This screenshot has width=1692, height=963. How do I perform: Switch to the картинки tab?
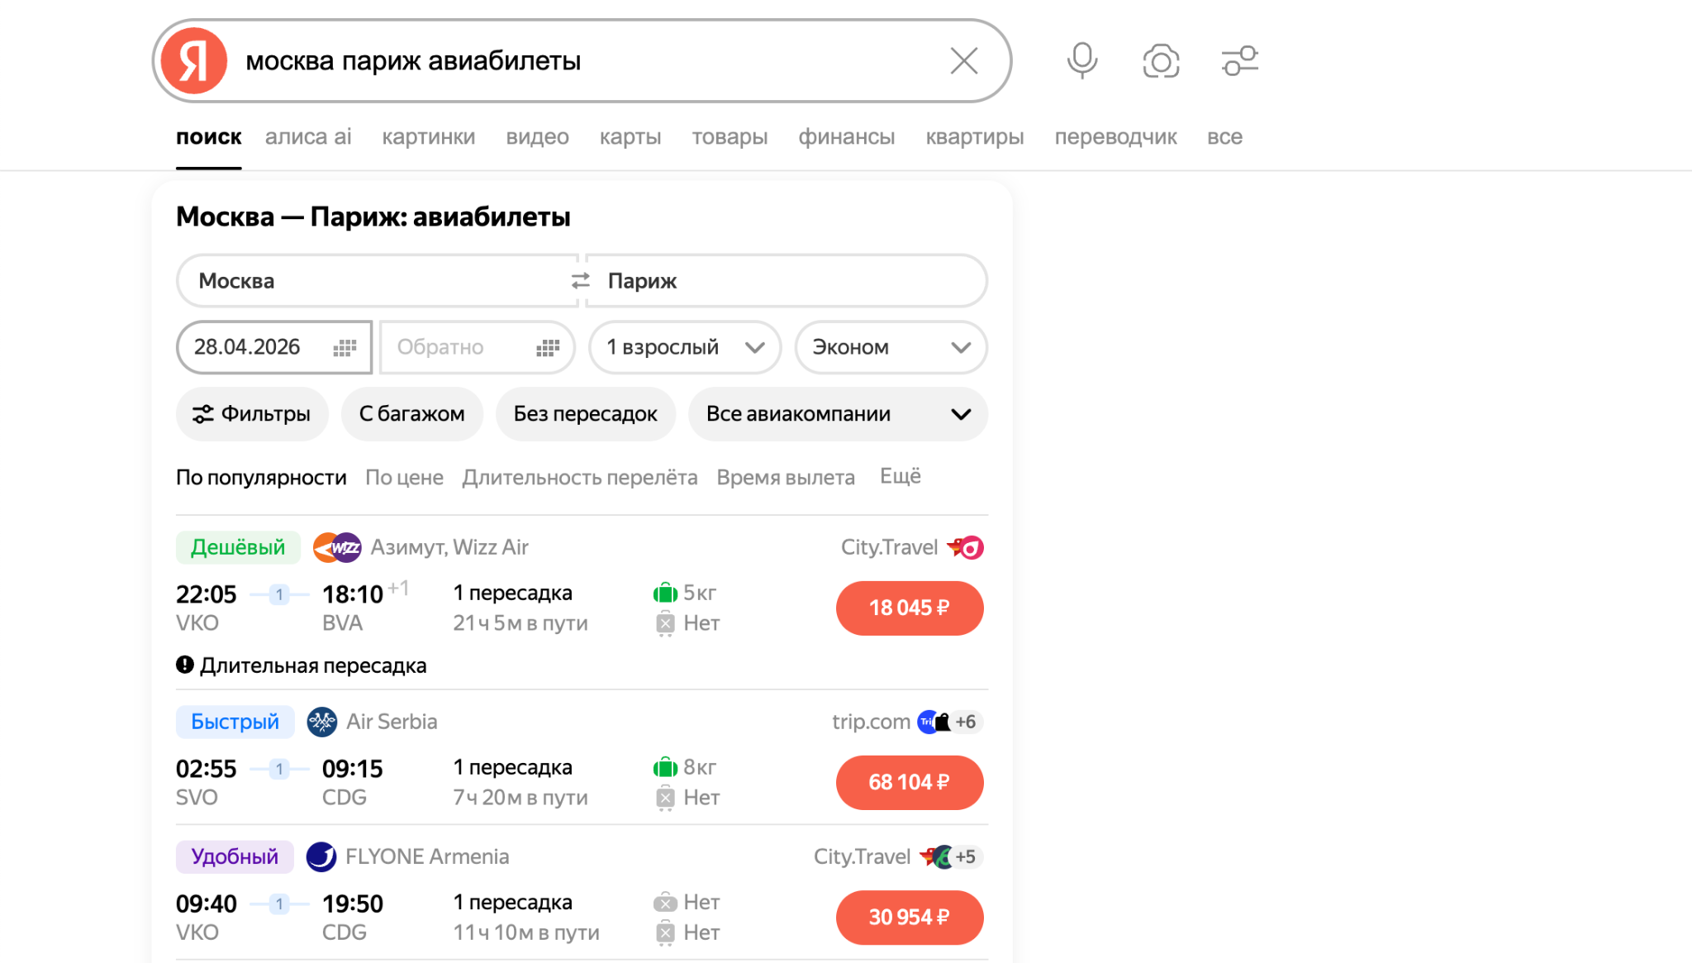[428, 137]
